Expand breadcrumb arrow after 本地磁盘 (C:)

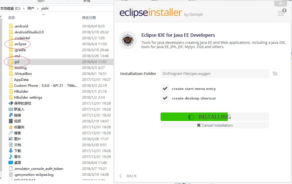coord(24,8)
